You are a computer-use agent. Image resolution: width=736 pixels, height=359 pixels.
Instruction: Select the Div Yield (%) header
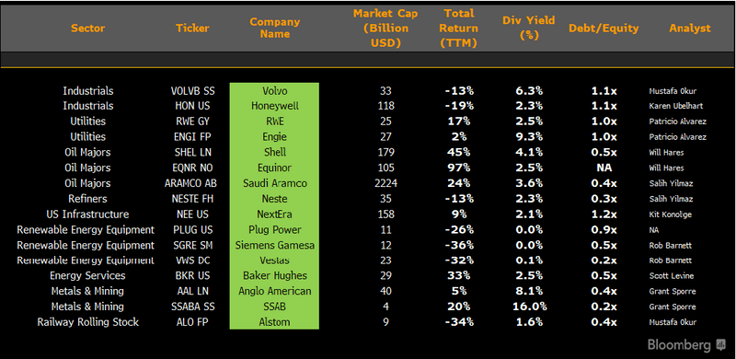click(528, 28)
